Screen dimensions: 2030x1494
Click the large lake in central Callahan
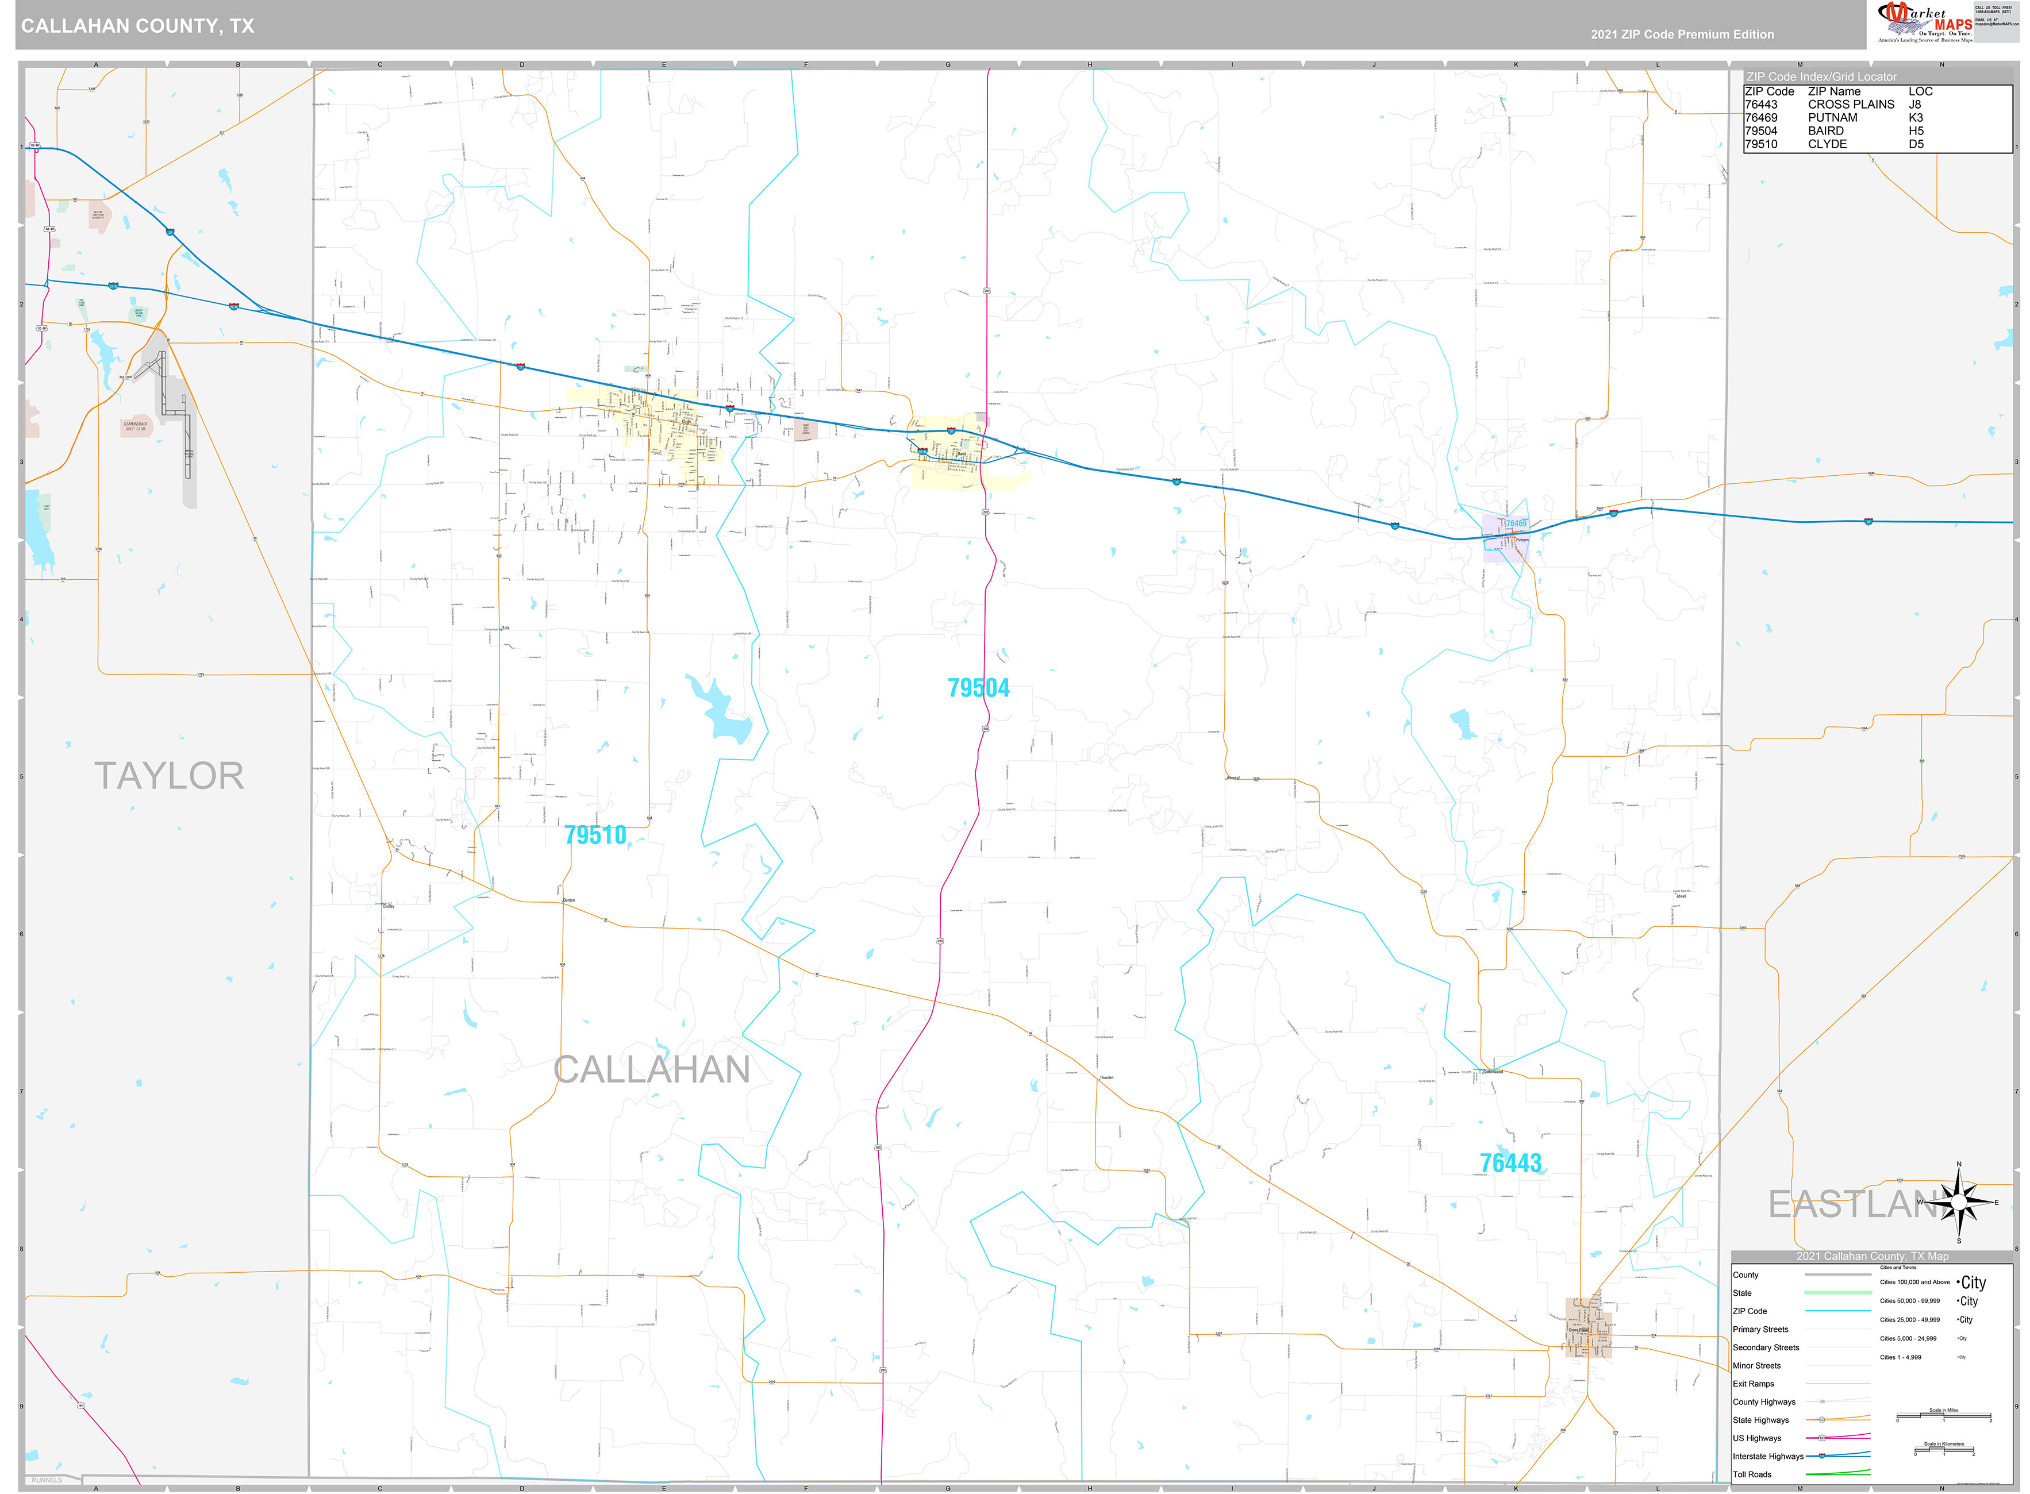tap(720, 708)
